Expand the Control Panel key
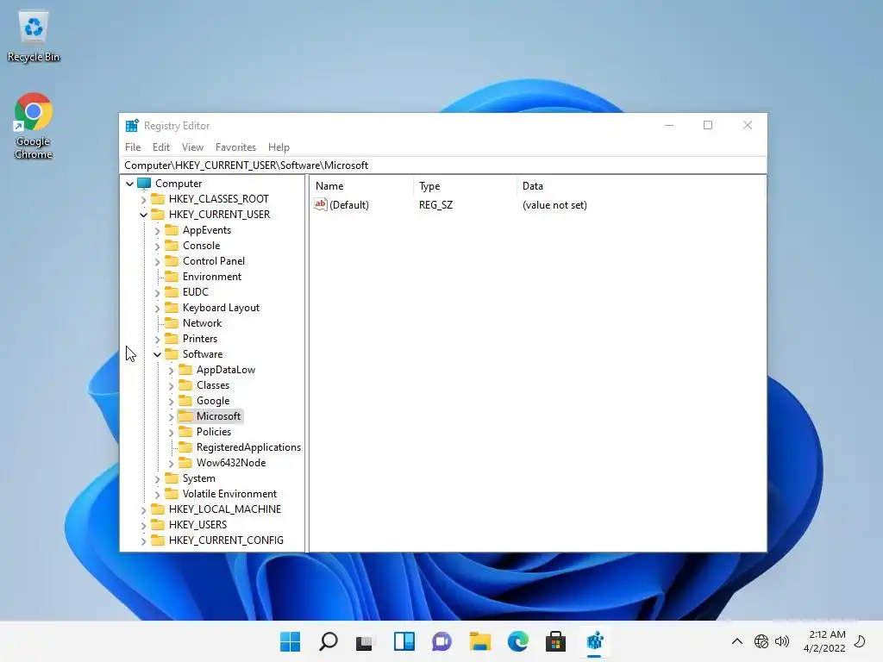 click(158, 261)
